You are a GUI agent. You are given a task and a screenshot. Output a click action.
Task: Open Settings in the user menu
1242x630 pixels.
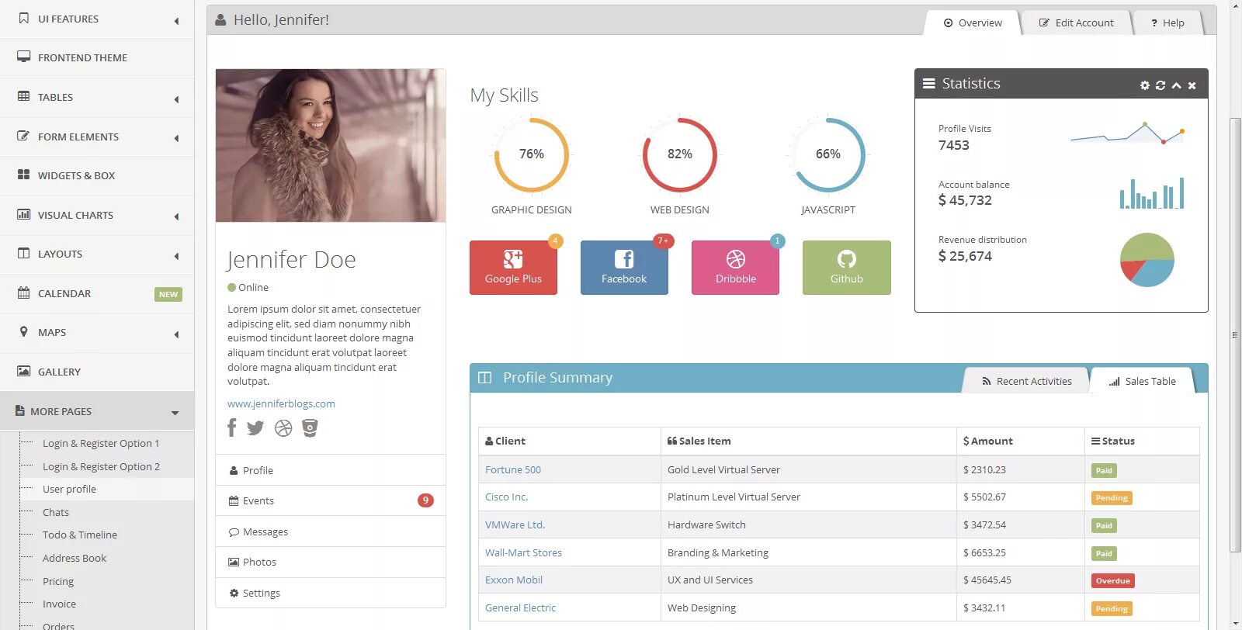point(331,593)
